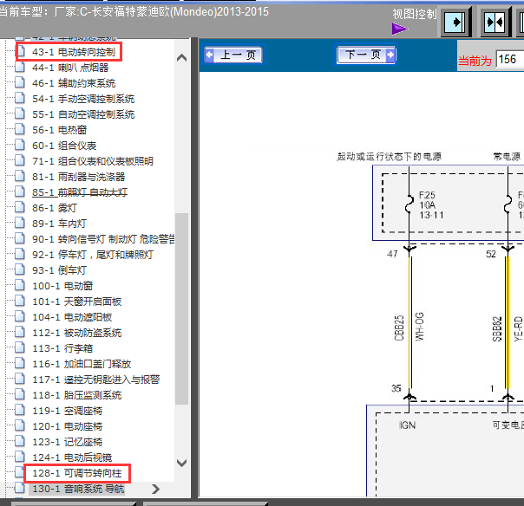
Task: Click wire label CBB25 in diagram
Action: 399,328
